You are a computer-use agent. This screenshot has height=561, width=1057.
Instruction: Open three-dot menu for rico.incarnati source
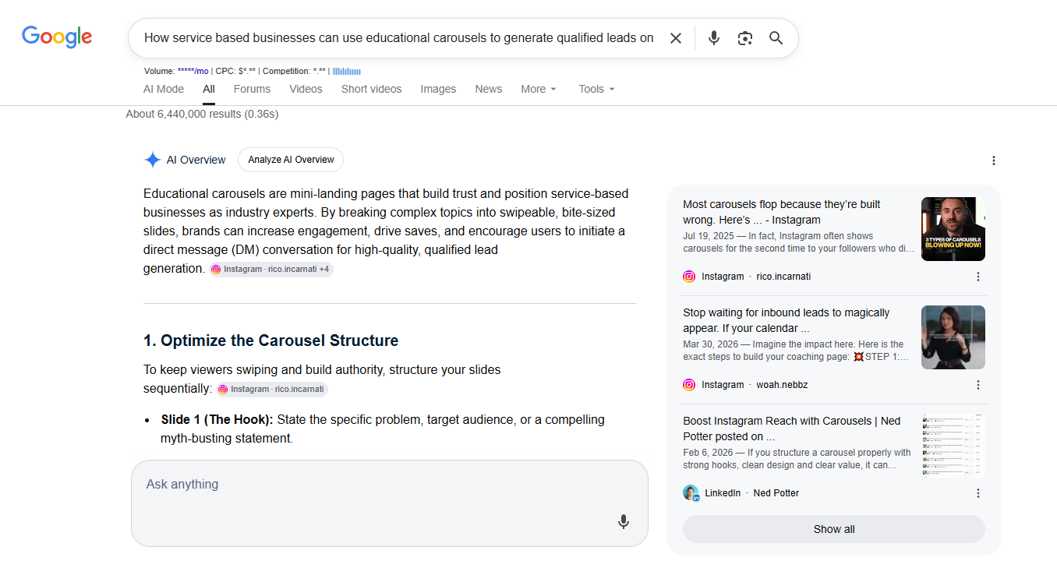point(978,277)
